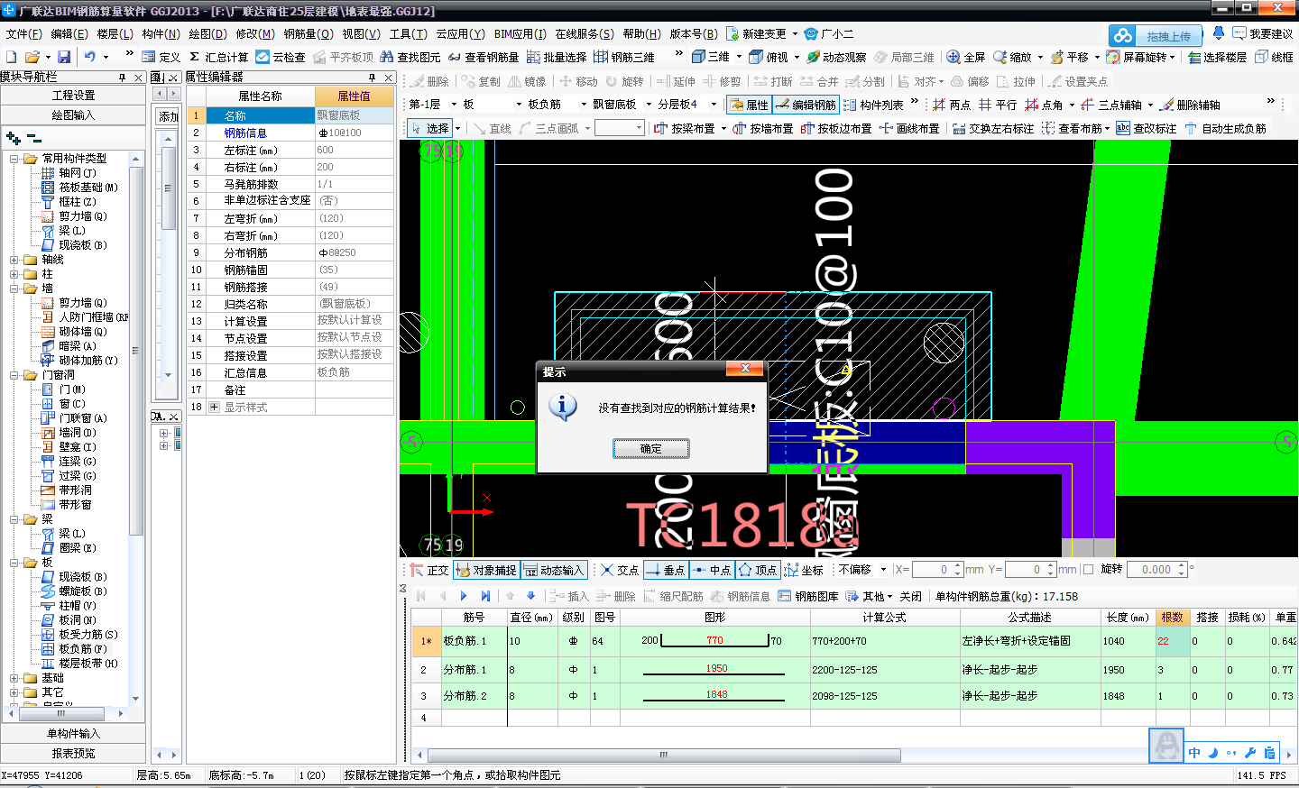The height and width of the screenshot is (788, 1299).
Task: Click 交换左右标注 tool icon
Action: 959,128
